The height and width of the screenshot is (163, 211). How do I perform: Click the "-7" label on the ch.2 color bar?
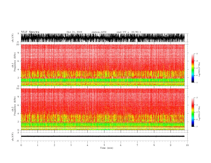click(x=197, y=127)
